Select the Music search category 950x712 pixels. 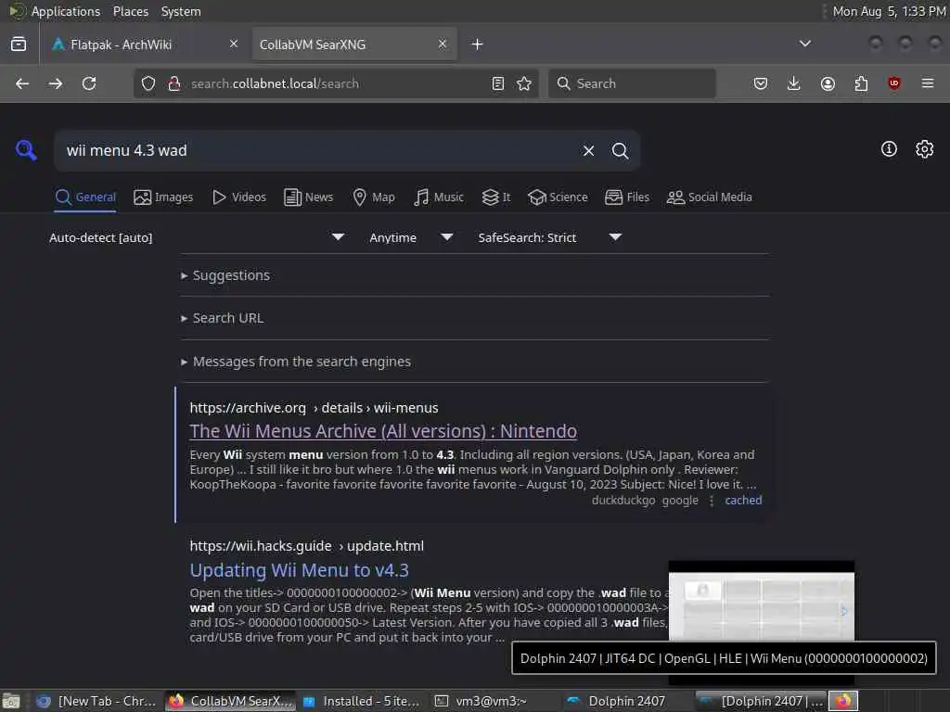(439, 197)
